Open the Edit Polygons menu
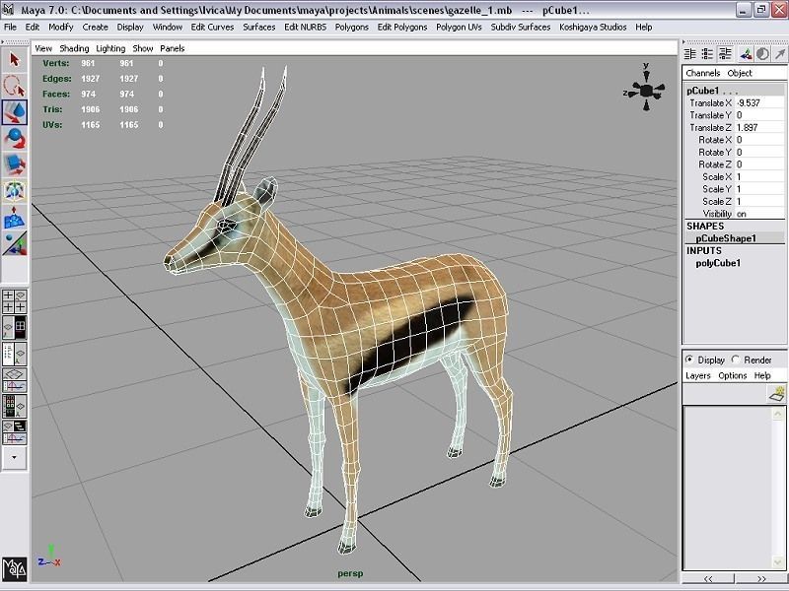This screenshot has height=591, width=789. coord(402,27)
